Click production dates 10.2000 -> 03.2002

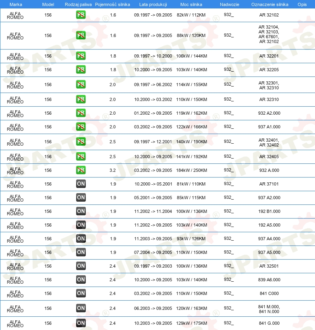point(153,99)
